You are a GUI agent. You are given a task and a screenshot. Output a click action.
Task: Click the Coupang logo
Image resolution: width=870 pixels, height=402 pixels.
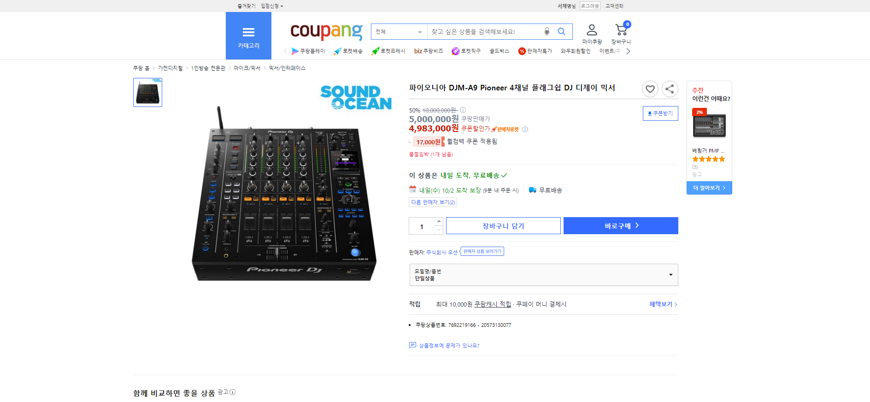[x=326, y=31]
